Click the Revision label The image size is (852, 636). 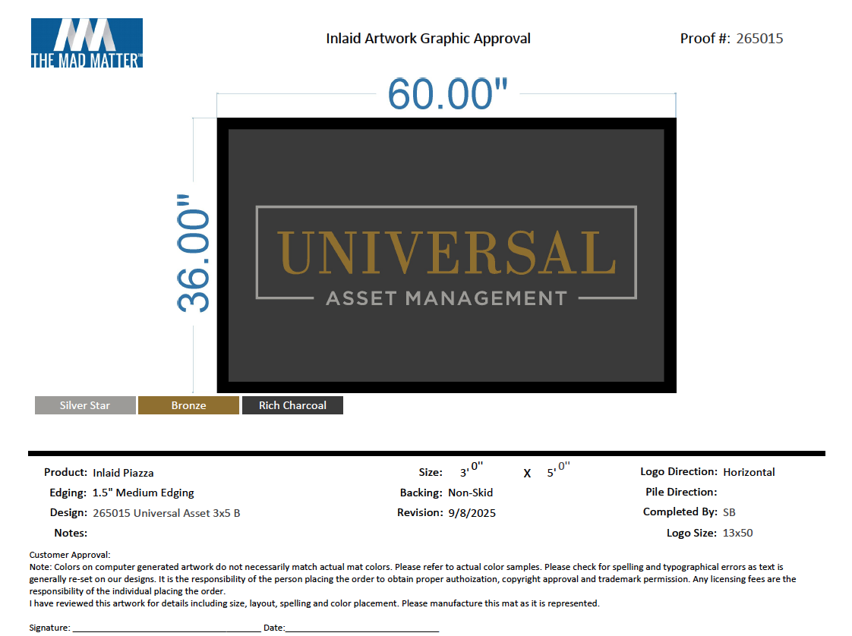pos(420,513)
